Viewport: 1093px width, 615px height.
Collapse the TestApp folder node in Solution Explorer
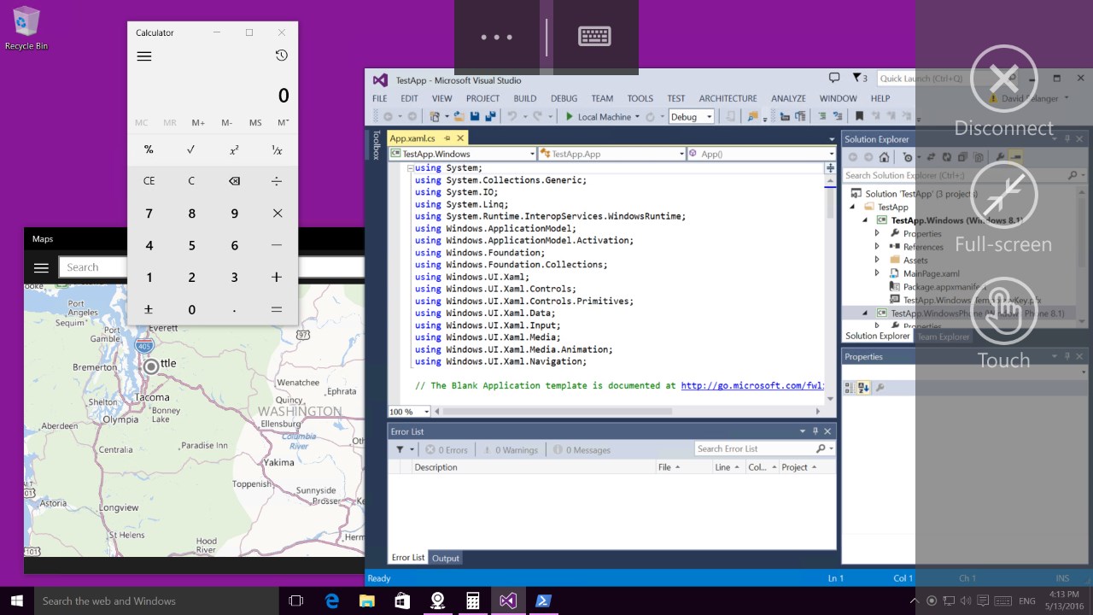851,207
